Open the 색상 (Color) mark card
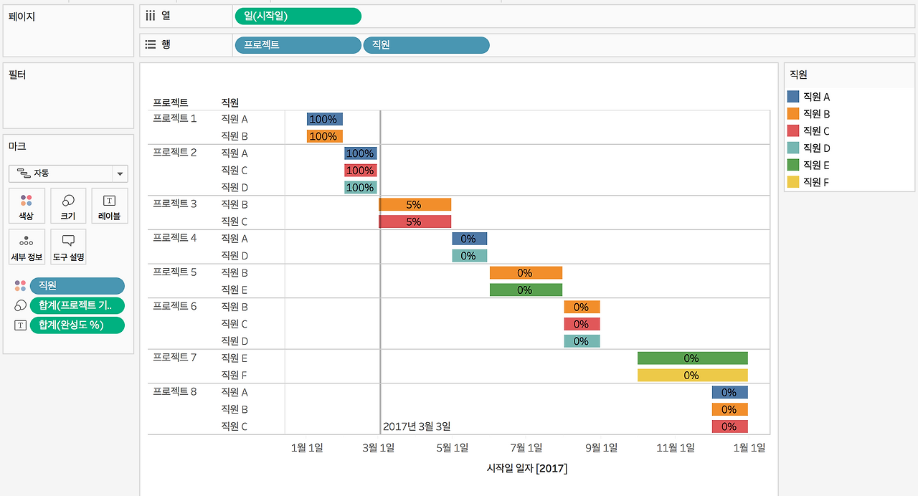Screen dimensions: 918x496 27,206
